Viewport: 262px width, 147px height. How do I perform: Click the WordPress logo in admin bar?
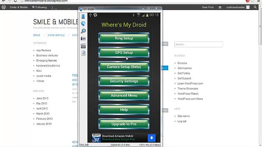tap(4, 7)
